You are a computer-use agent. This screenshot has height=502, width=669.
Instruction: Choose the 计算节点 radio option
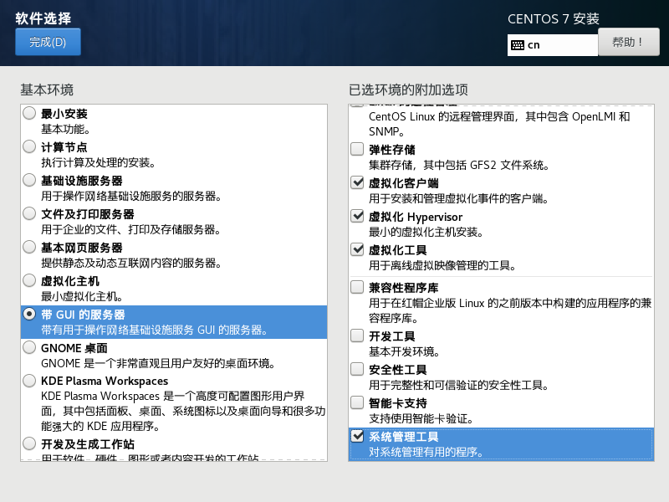tap(29, 147)
